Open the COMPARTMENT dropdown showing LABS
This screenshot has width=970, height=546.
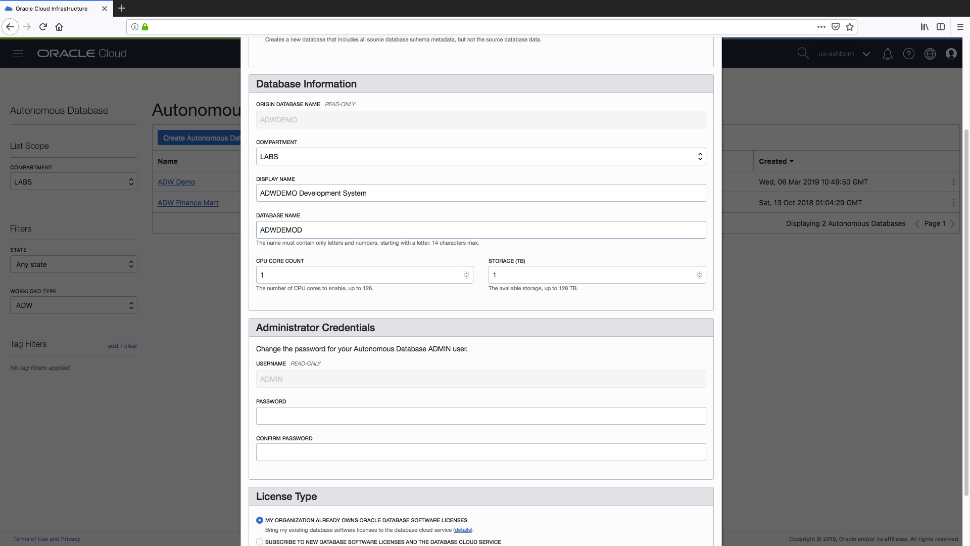(73, 181)
